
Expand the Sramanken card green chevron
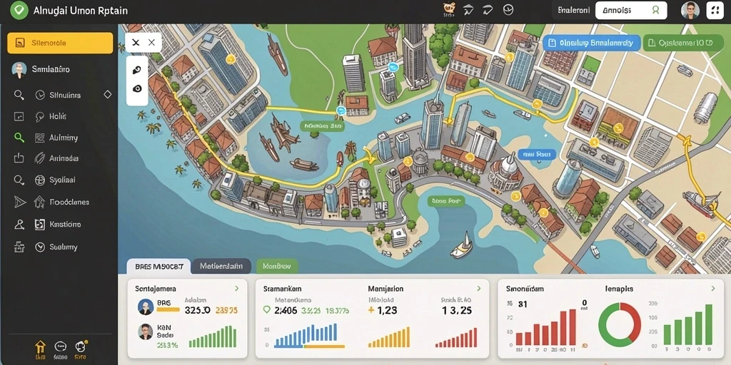point(479,289)
